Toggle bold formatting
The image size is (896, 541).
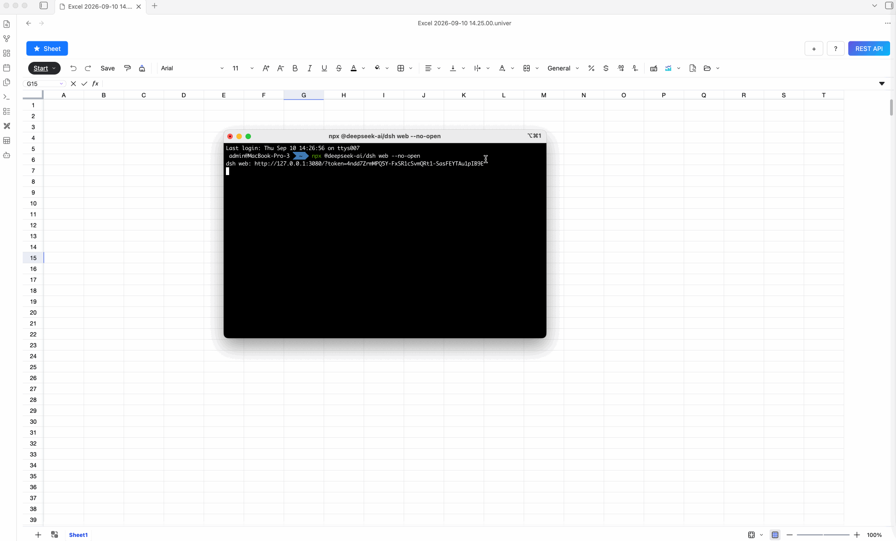coord(295,68)
